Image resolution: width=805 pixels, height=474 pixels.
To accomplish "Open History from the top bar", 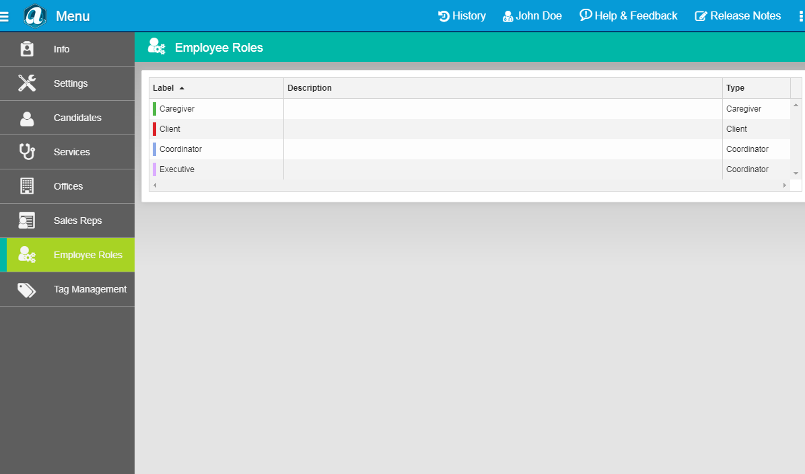I will [462, 16].
